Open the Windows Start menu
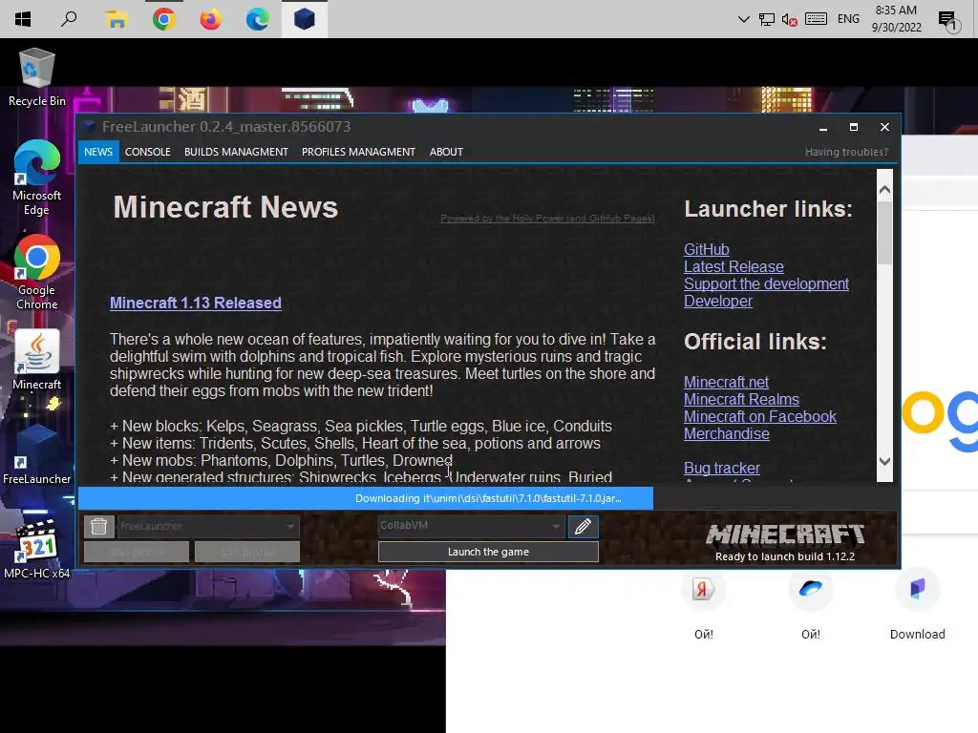 pos(23,19)
